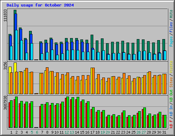Click the orange Sites bar for day 28
The image size is (175, 136).
click(150, 83)
